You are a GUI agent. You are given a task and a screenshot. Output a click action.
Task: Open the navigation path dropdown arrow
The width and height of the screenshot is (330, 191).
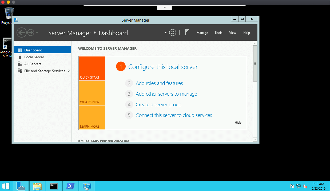(165, 32)
